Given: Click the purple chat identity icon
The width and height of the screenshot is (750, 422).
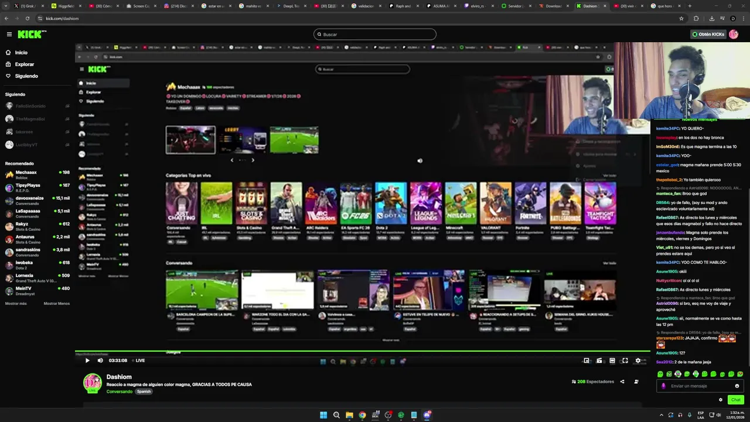Looking at the screenshot, I should pos(663,386).
